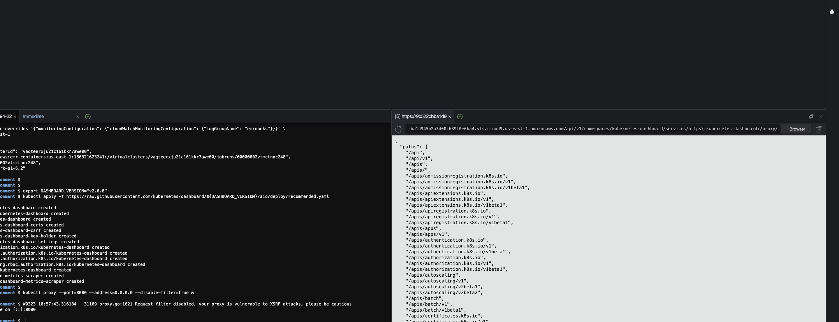Click "/apis/authorization.k8s.io/v1" path entry
This screenshot has height=322, width=839.
point(449,264)
